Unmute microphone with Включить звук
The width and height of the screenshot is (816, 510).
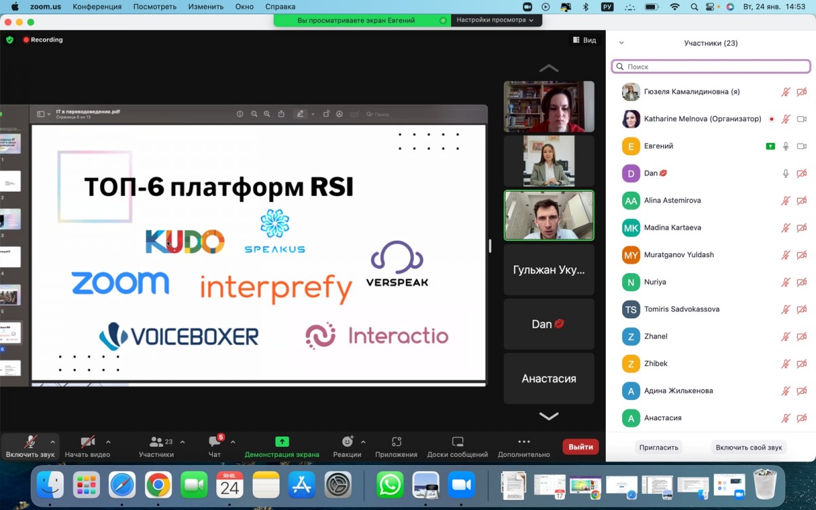pos(30,442)
